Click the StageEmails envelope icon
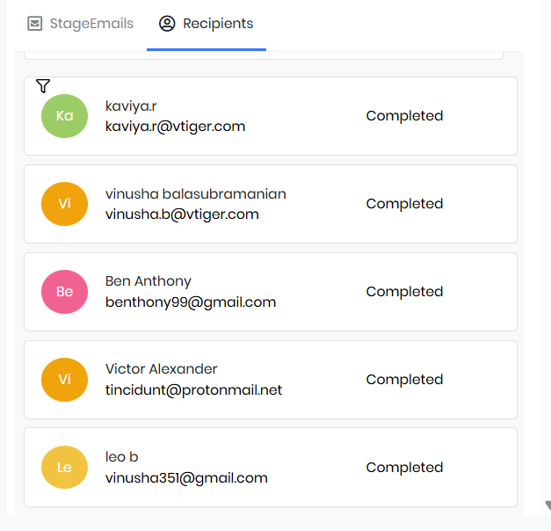 coord(35,24)
